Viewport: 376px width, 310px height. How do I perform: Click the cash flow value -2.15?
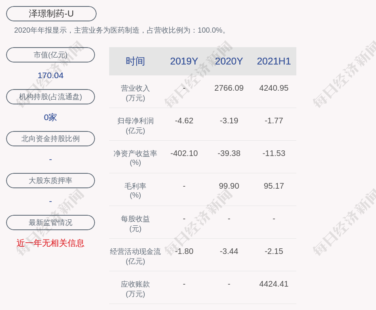point(274,252)
